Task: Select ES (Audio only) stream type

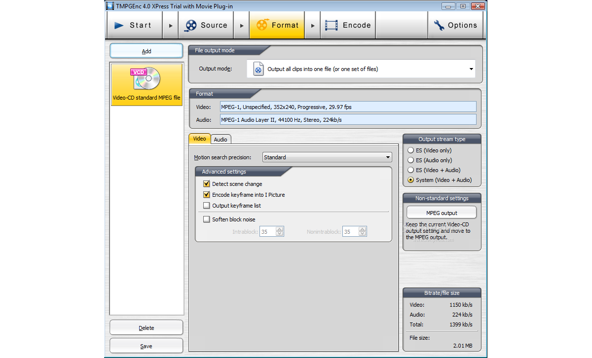Action: click(410, 160)
